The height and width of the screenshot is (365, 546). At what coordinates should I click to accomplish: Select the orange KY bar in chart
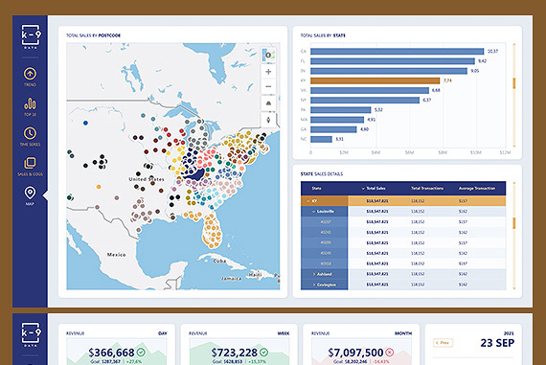[375, 80]
